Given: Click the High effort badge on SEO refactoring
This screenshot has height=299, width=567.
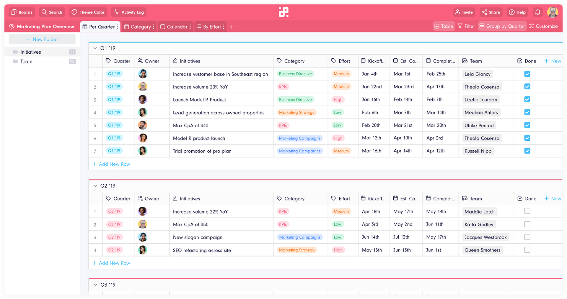Looking at the screenshot, I should [338, 250].
